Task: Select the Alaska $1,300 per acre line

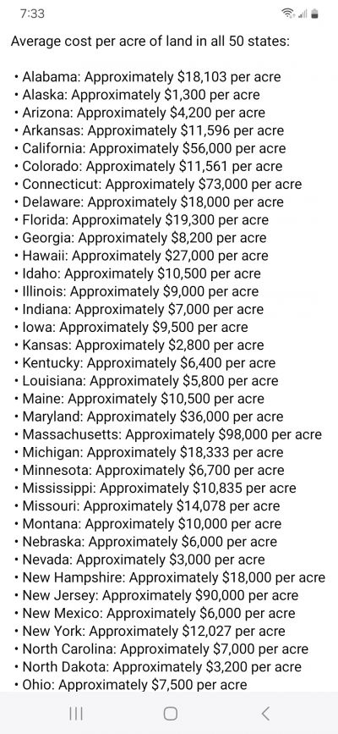Action: click(x=137, y=95)
